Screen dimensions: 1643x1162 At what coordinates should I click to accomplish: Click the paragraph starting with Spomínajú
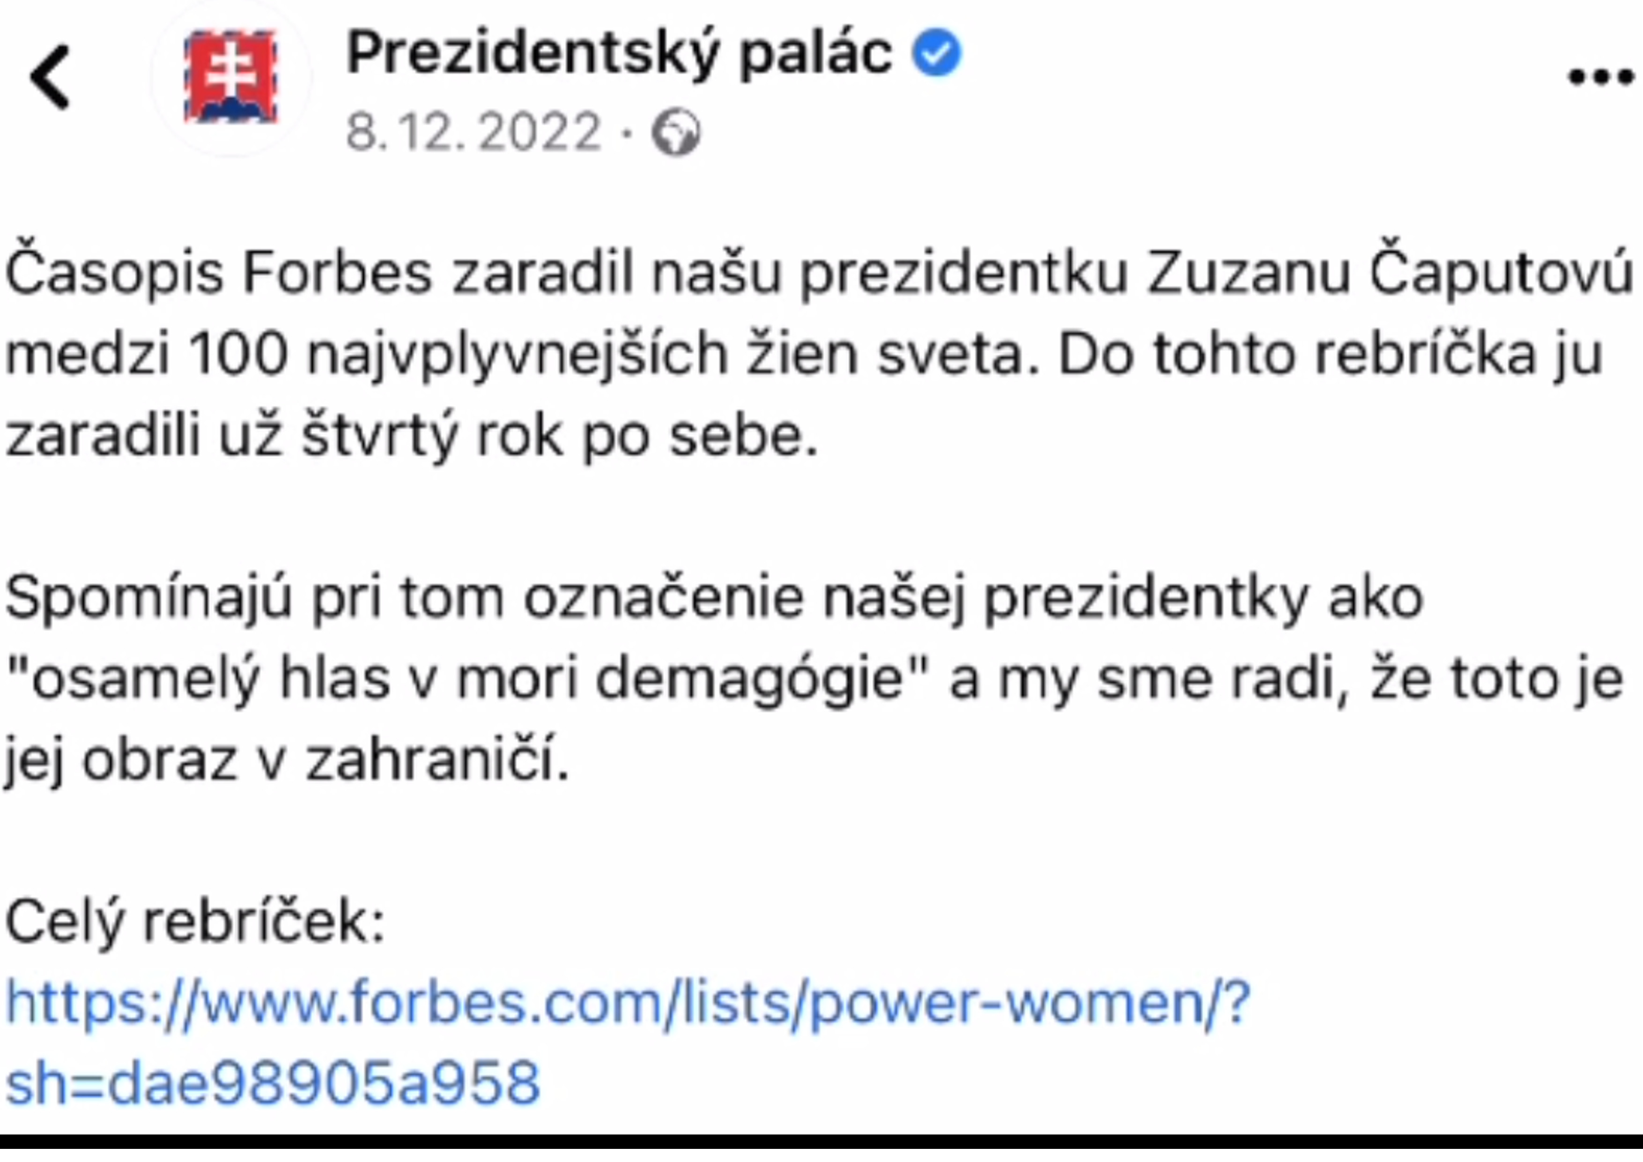pyautogui.click(x=816, y=679)
